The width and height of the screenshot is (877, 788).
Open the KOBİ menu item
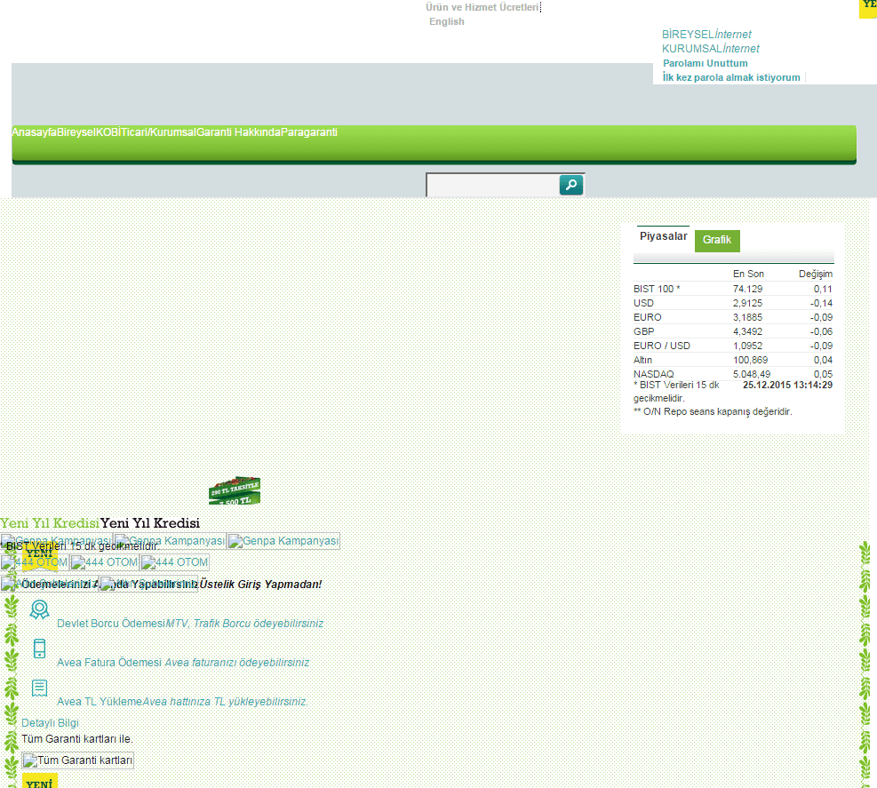tap(108, 132)
